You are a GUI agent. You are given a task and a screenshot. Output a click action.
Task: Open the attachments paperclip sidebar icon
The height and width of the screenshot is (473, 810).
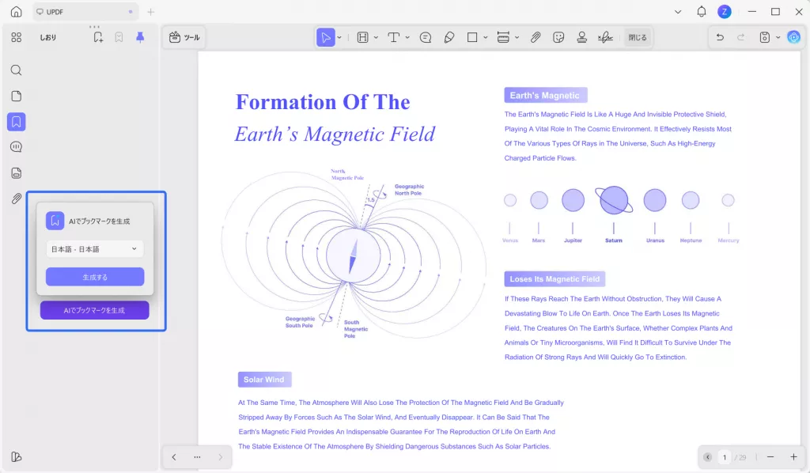(16, 199)
